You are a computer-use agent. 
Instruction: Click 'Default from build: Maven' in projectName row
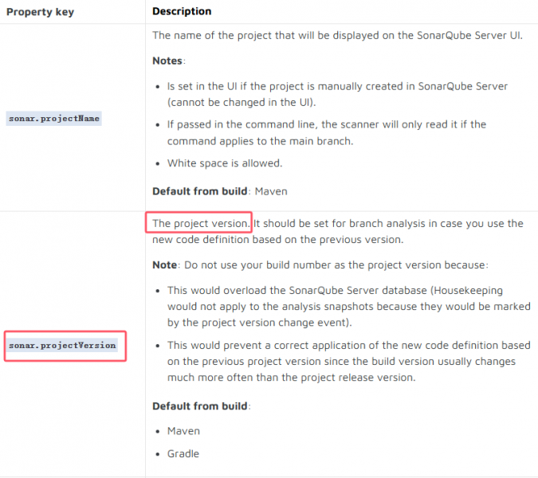[220, 191]
